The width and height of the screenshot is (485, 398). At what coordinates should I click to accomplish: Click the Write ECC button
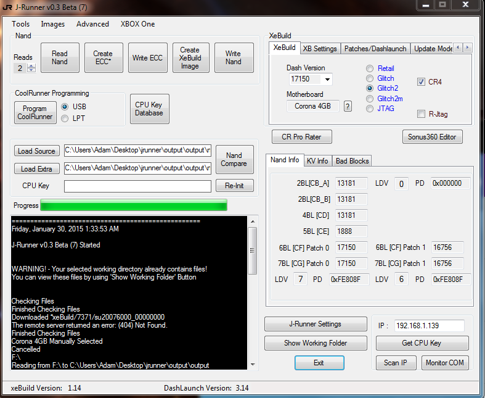coord(147,57)
